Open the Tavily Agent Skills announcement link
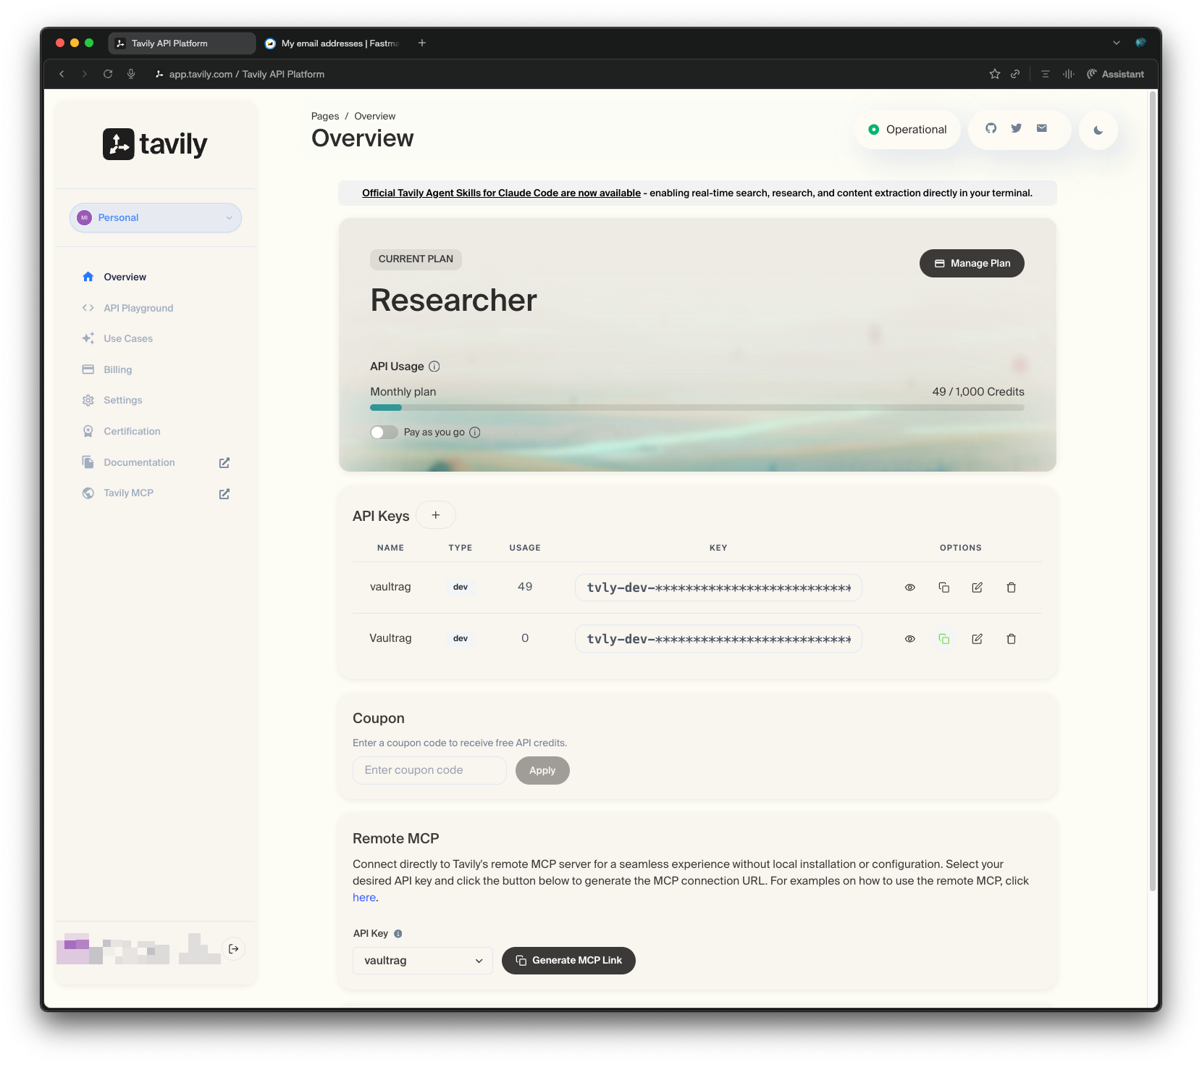This screenshot has height=1065, width=1202. pyautogui.click(x=501, y=193)
